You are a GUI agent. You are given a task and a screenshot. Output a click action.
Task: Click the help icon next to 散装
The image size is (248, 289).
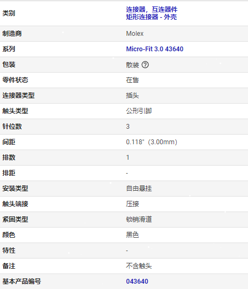tap(145, 65)
